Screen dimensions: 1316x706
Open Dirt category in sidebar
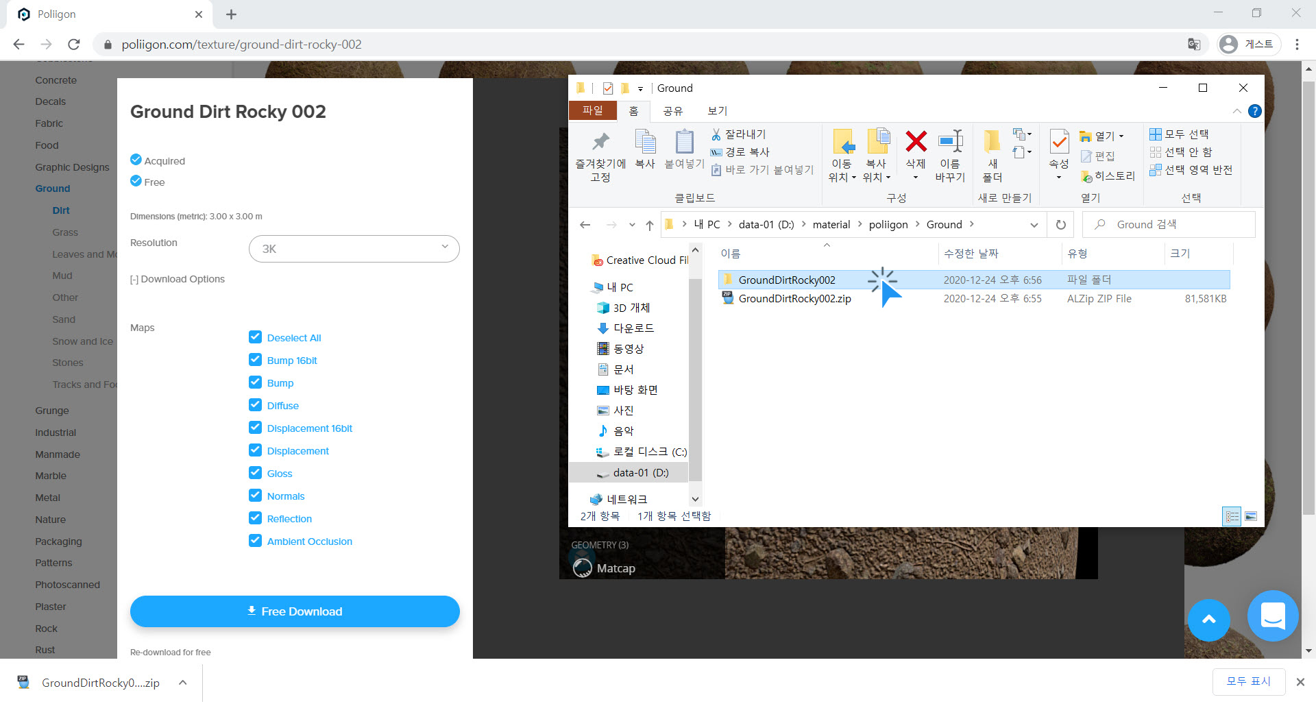click(61, 210)
